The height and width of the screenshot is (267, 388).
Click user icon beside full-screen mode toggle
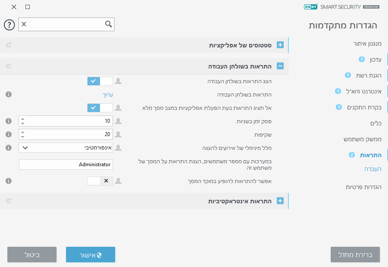tap(118, 108)
